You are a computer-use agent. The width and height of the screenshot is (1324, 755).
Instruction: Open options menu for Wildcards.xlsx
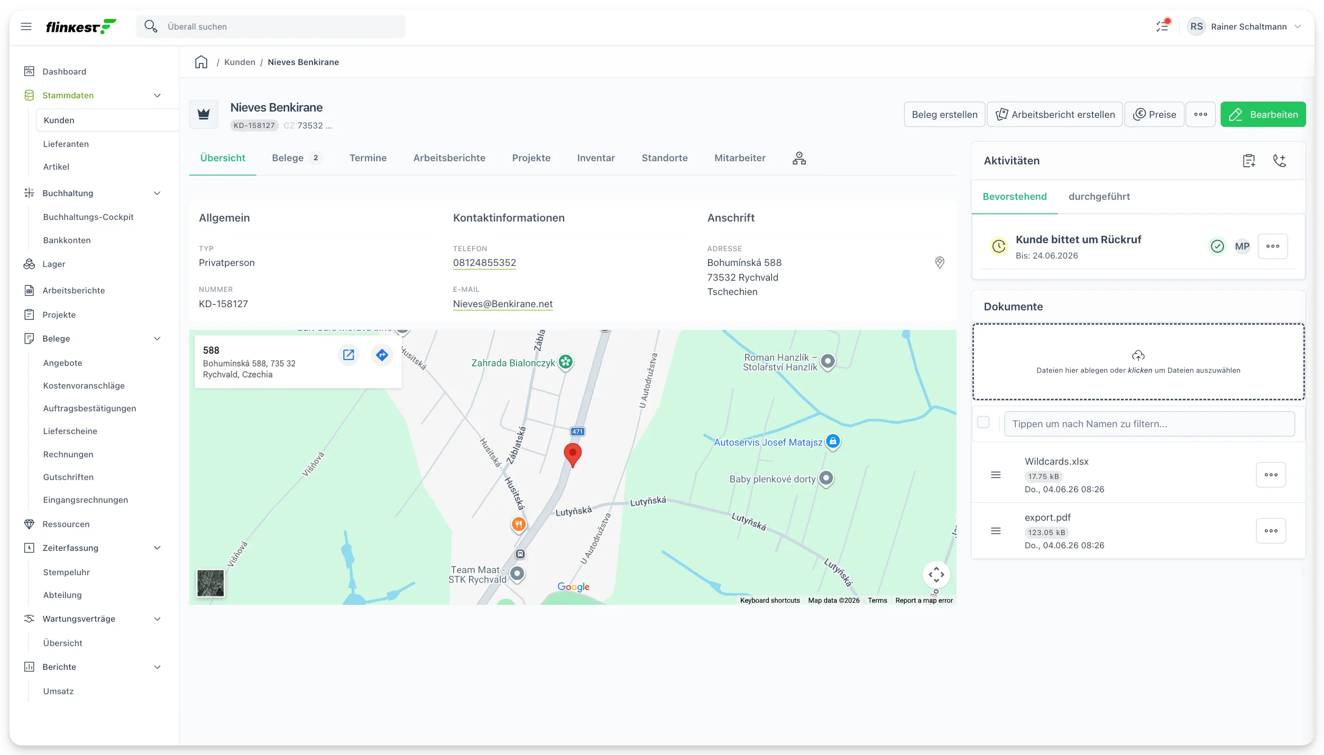pyautogui.click(x=1271, y=475)
